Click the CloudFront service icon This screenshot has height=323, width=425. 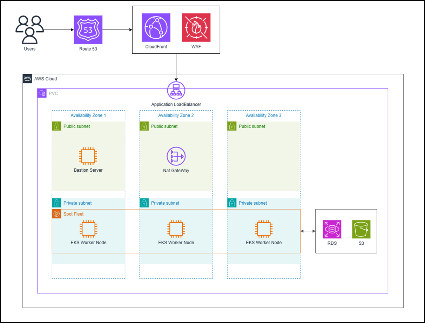click(x=156, y=28)
